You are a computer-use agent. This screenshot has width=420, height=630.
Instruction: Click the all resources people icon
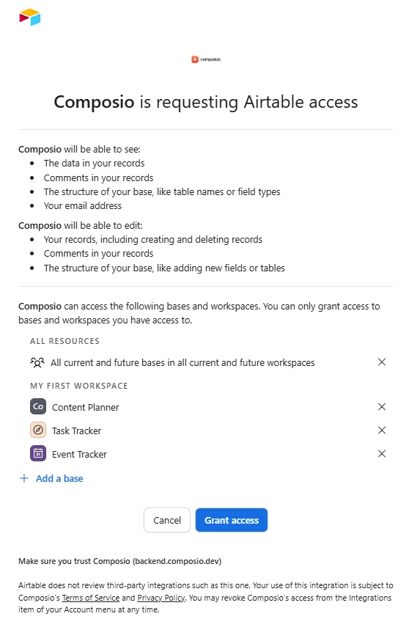[37, 362]
